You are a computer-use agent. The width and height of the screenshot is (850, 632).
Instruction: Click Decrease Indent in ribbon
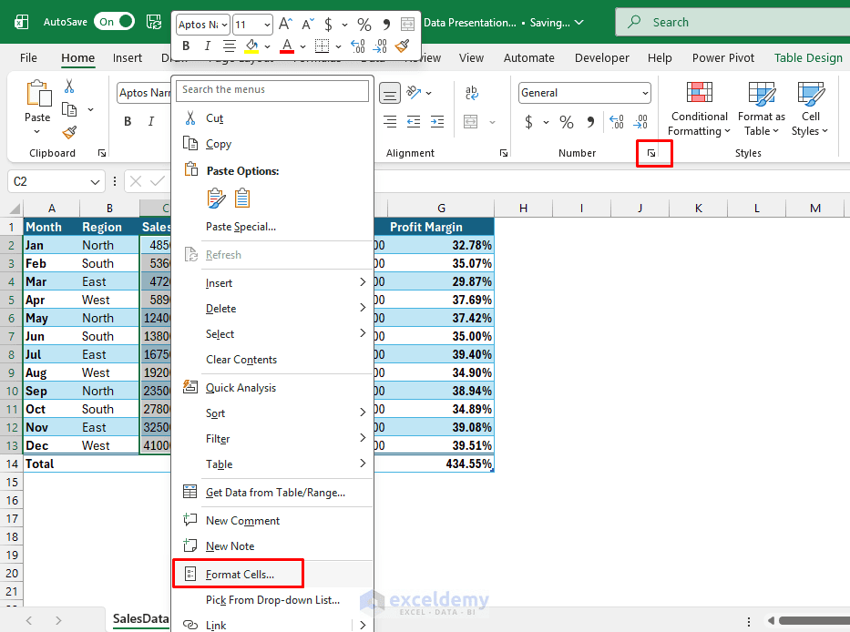tap(414, 121)
